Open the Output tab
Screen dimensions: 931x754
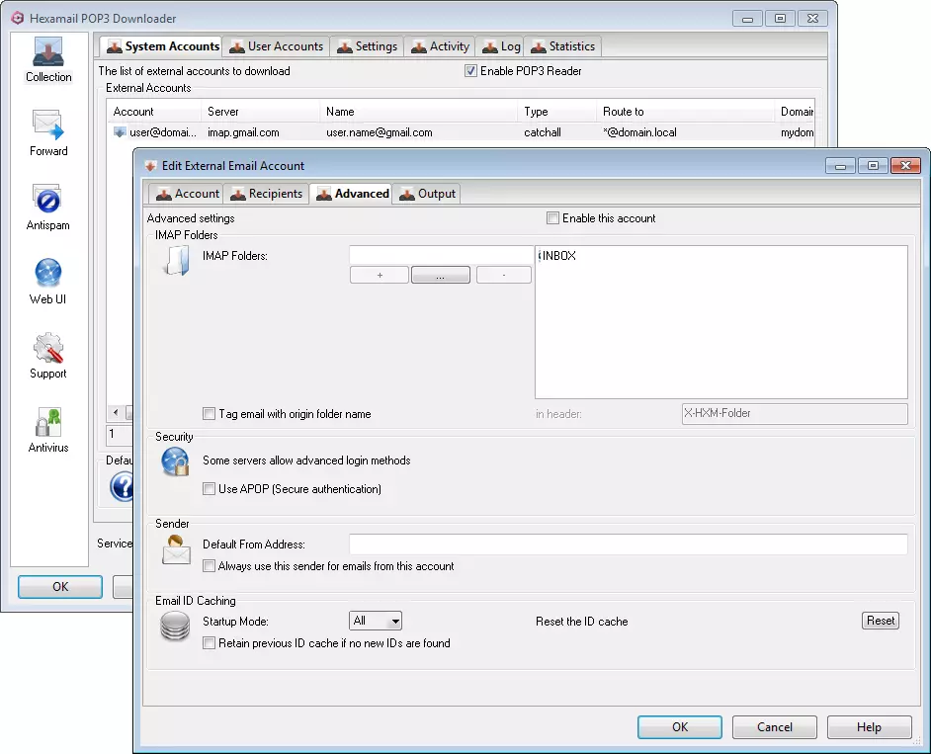(427, 194)
